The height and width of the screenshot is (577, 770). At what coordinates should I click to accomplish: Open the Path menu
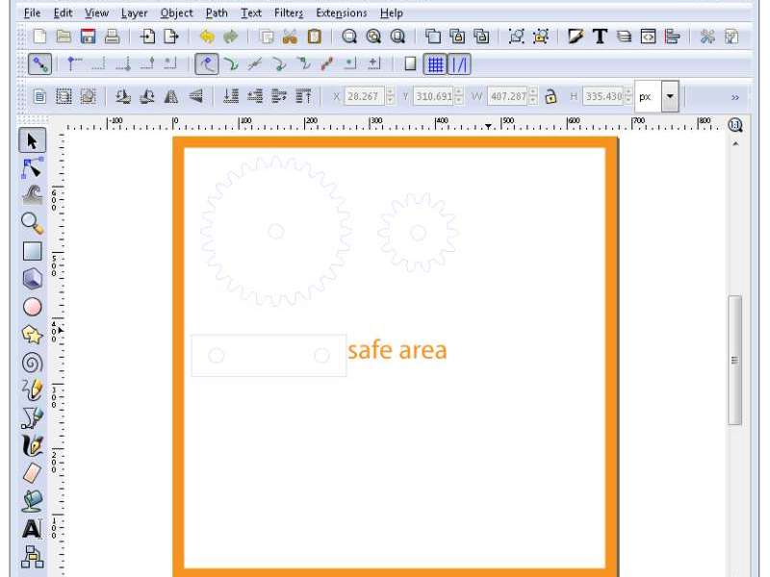pos(217,13)
